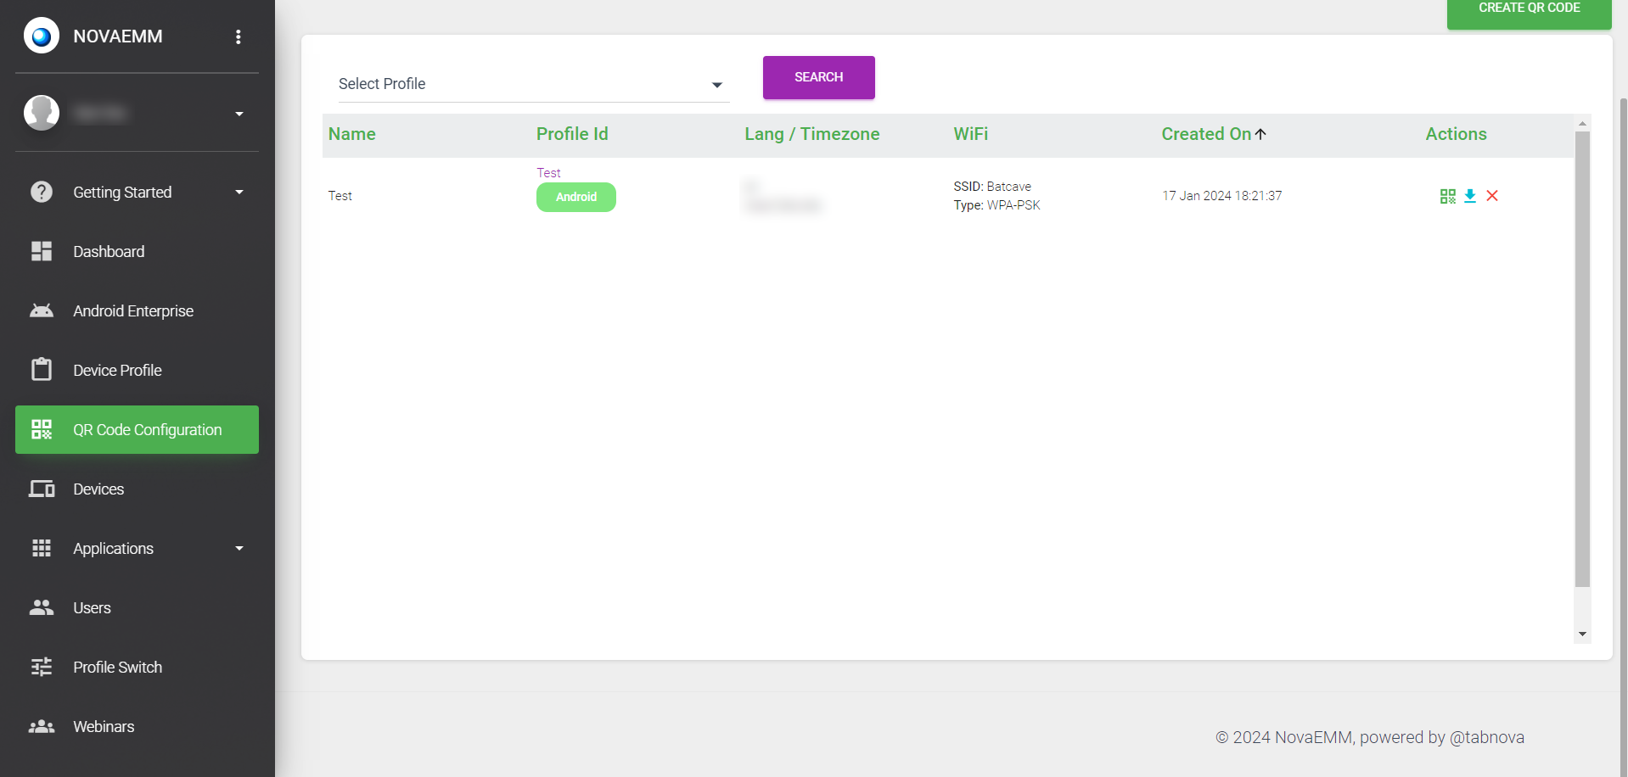Viewport: 1628px width, 777px height.
Task: Navigate to Devices section
Action: [98, 489]
